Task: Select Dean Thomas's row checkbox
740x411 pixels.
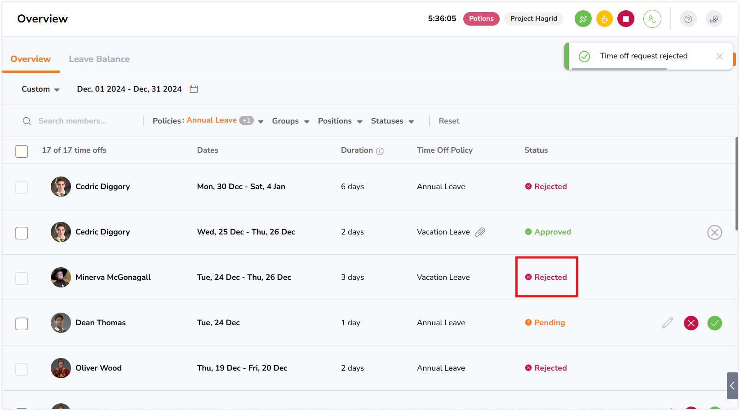Action: [x=22, y=324]
